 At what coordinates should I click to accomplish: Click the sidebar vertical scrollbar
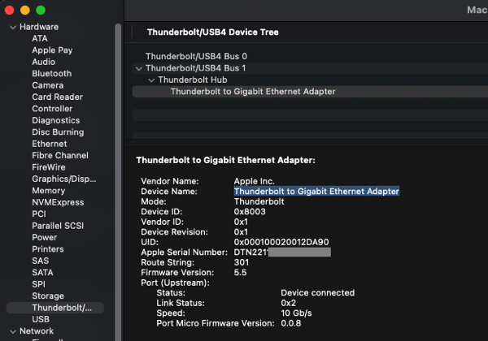tap(118, 182)
